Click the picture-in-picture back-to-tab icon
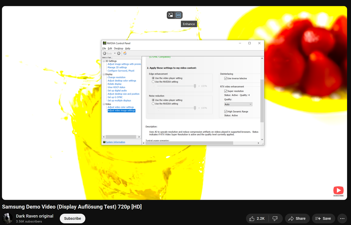This screenshot has width=351, height=225. 170,15
